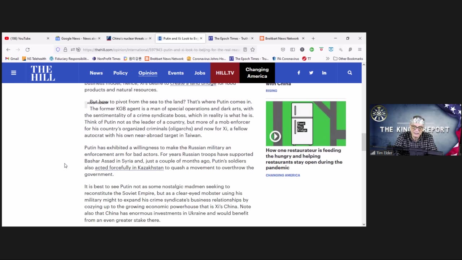
Task: Open TT bookmark
Action: 307,58
